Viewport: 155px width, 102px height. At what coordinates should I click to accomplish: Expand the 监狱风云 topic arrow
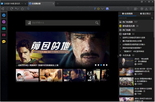pos(120,38)
